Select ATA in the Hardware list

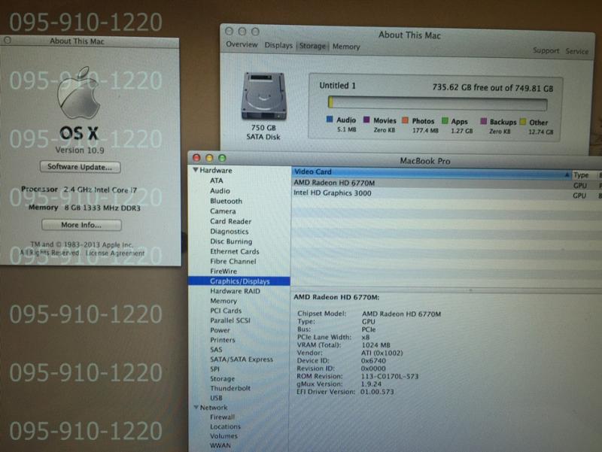click(216, 180)
